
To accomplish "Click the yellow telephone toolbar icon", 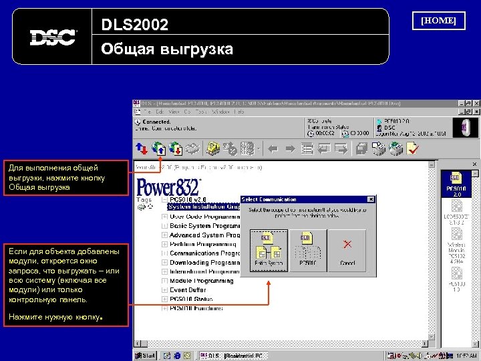I will coord(212,148).
